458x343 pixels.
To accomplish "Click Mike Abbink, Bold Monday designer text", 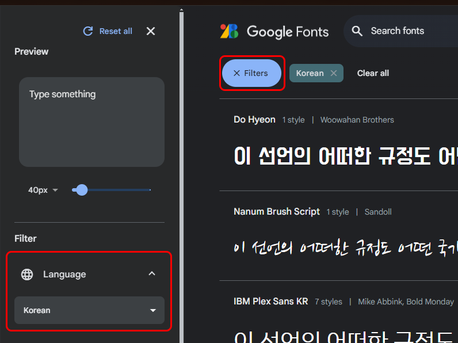I will (406, 302).
